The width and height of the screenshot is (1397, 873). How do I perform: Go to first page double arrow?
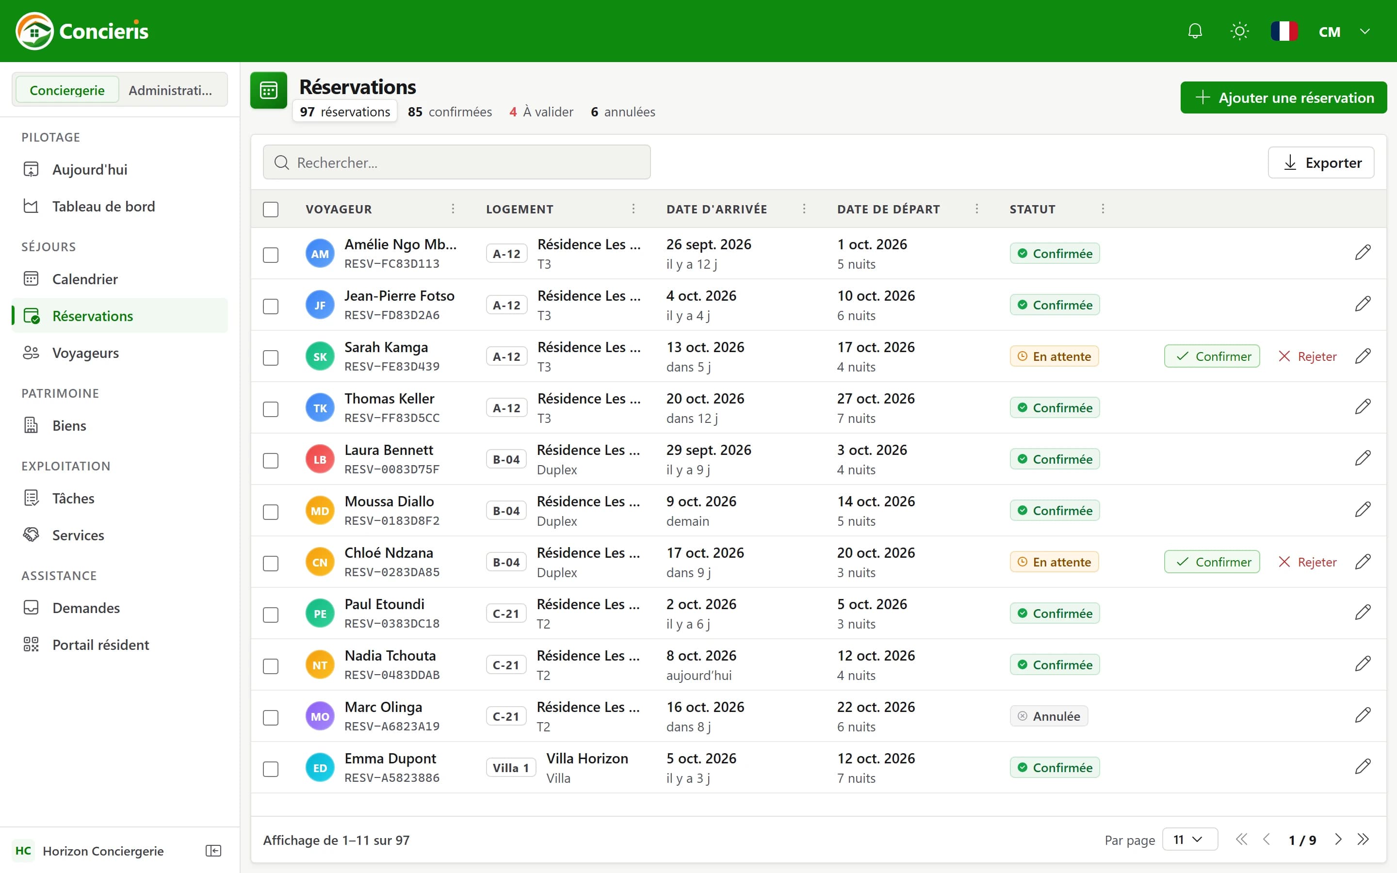[x=1241, y=840]
